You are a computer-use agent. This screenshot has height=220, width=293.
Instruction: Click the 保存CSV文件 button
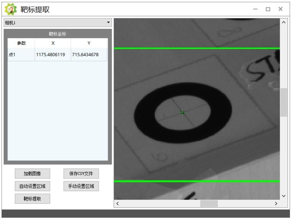(x=81, y=173)
